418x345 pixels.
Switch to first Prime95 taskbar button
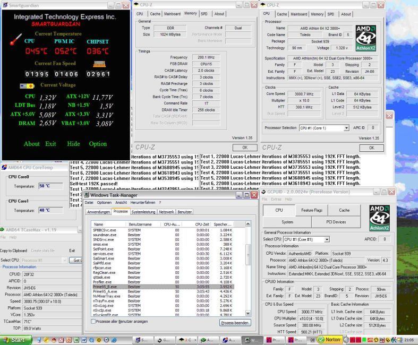275,340
